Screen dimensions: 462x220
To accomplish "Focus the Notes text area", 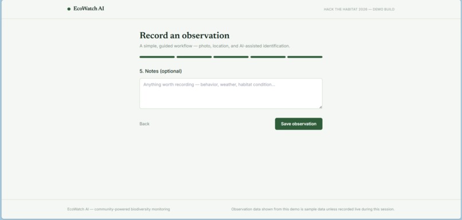I will pos(230,93).
